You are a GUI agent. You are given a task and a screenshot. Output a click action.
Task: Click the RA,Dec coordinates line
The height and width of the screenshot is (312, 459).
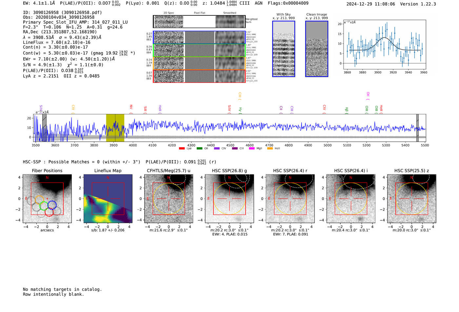pos(60,32)
